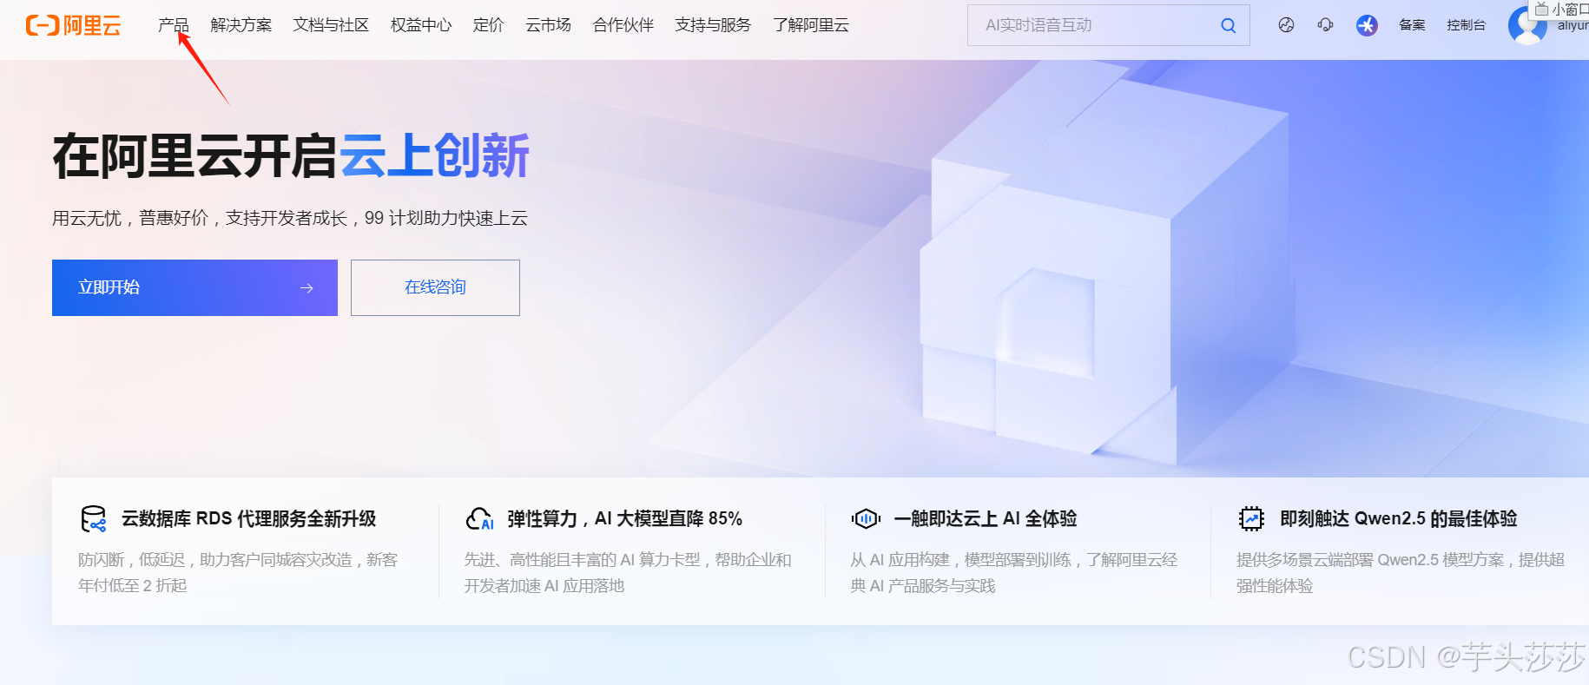
Task: Open the AI assistant sparkle icon
Action: click(x=1367, y=25)
